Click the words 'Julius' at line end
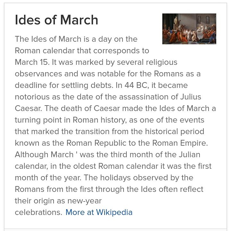231x231 pixels. [191, 97]
